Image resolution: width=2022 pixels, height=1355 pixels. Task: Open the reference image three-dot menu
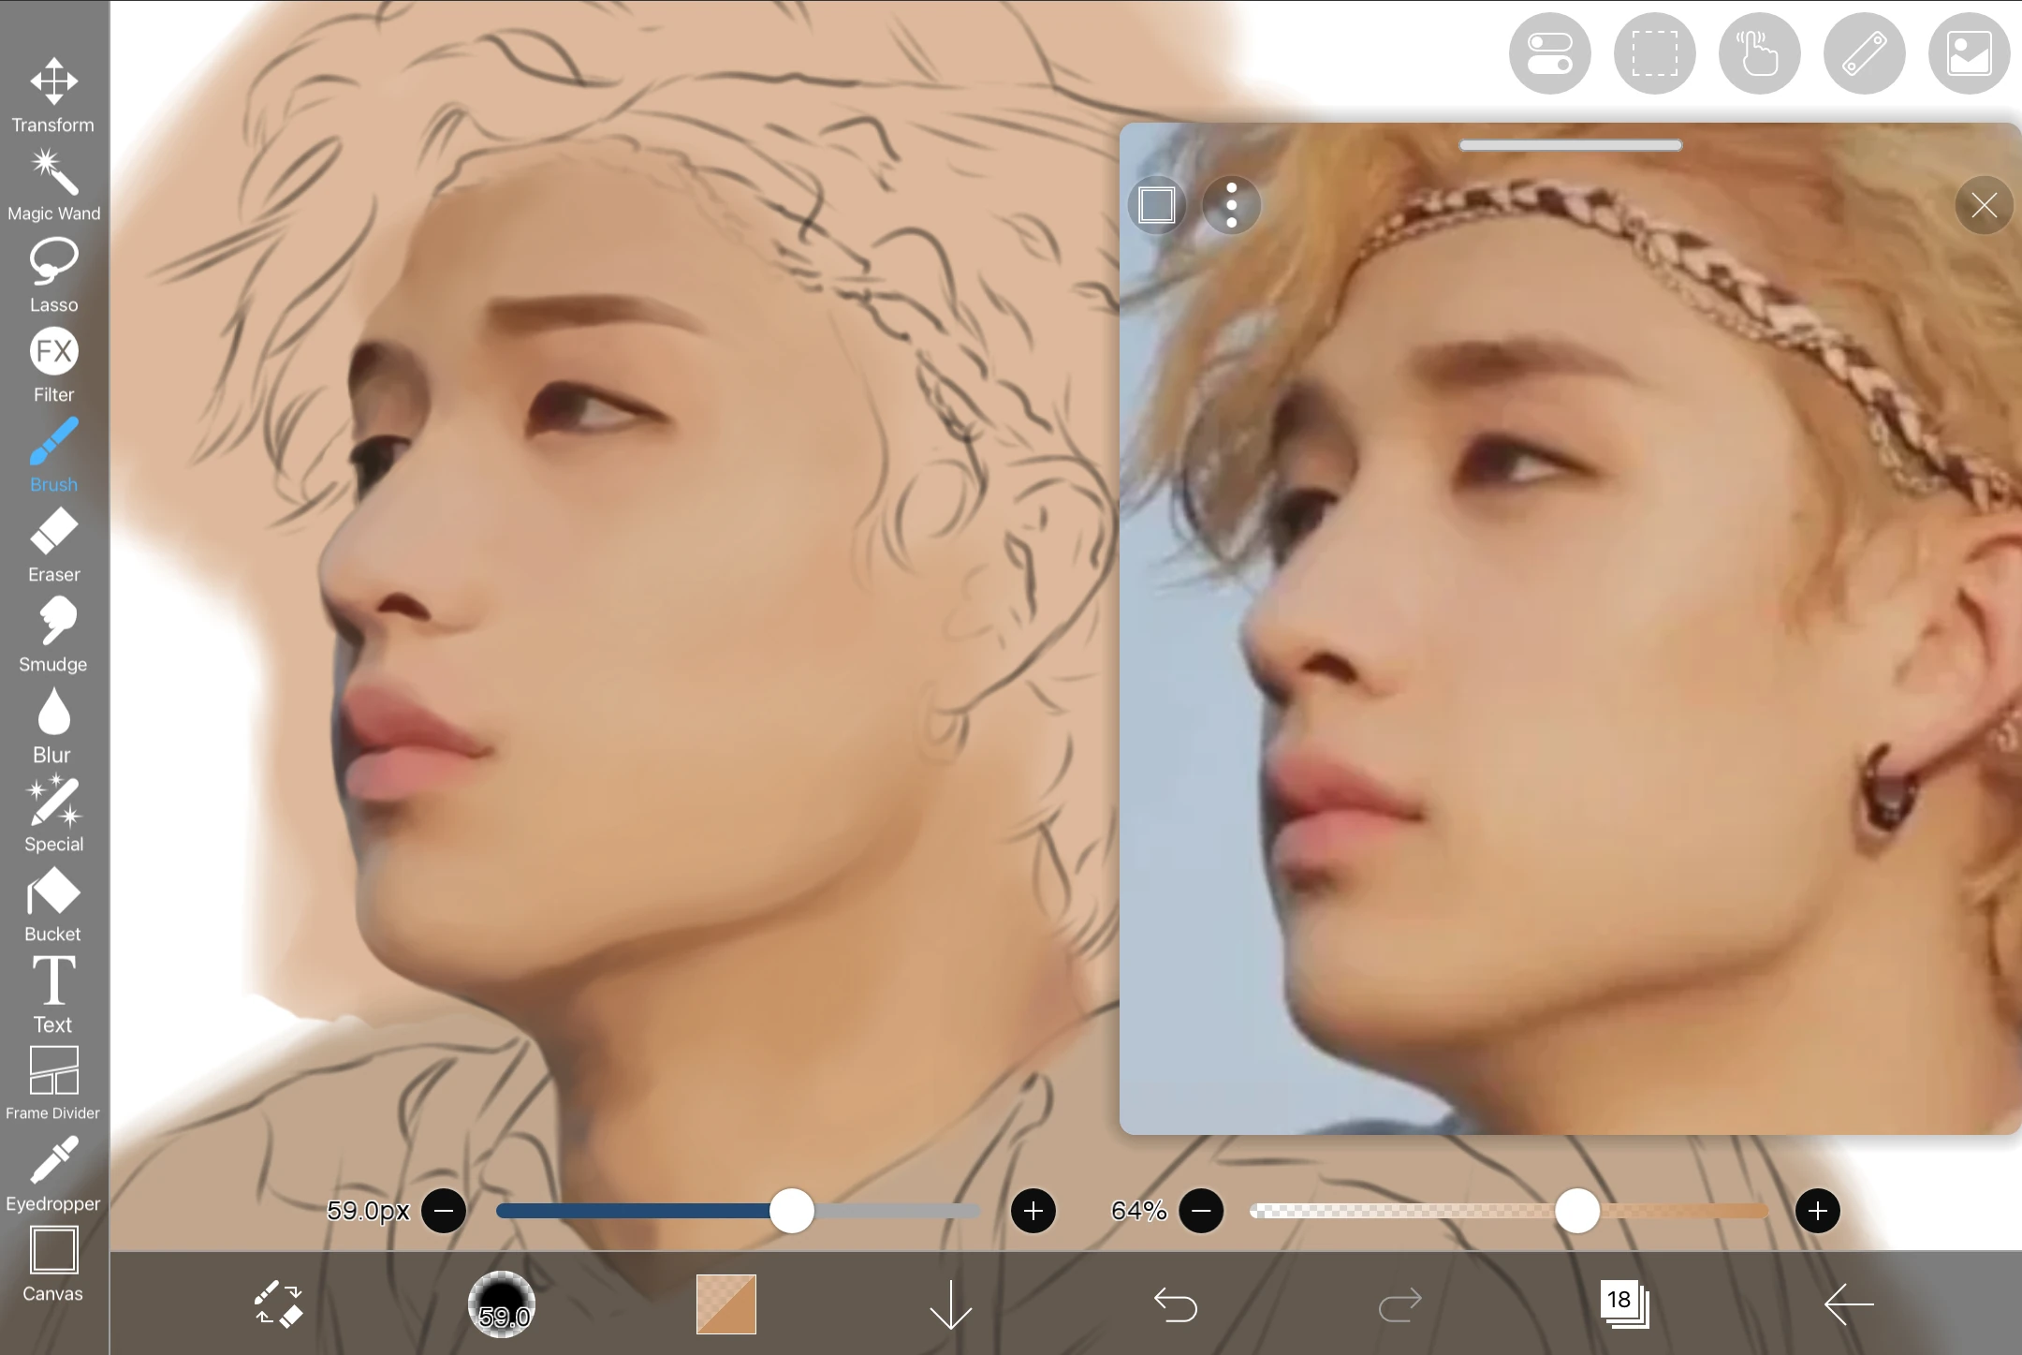tap(1231, 204)
